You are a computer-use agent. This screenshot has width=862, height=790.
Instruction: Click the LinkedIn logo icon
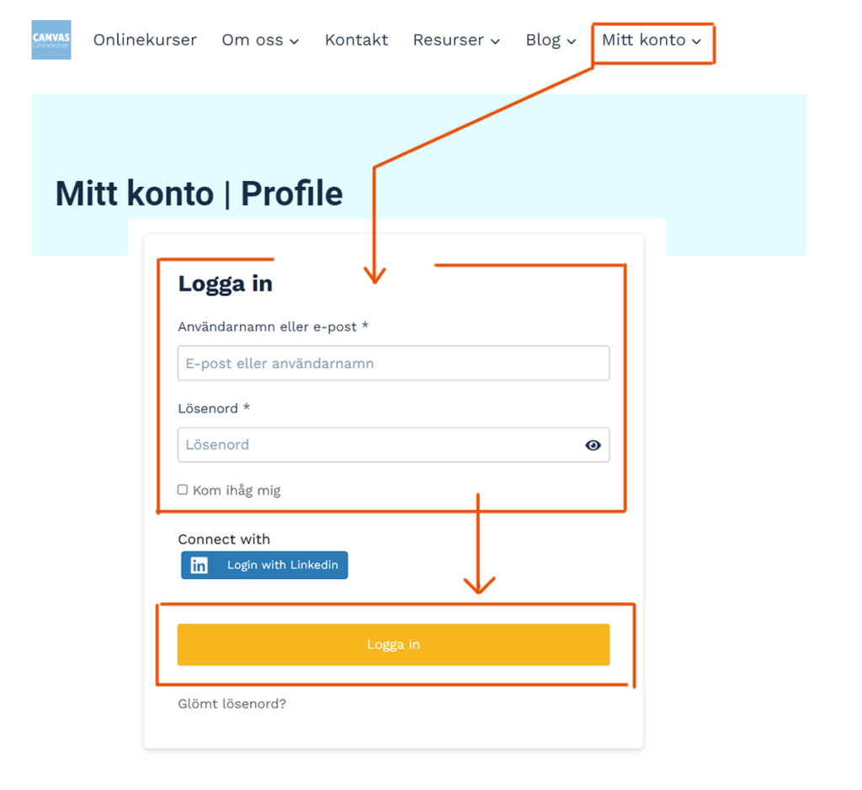click(x=199, y=565)
